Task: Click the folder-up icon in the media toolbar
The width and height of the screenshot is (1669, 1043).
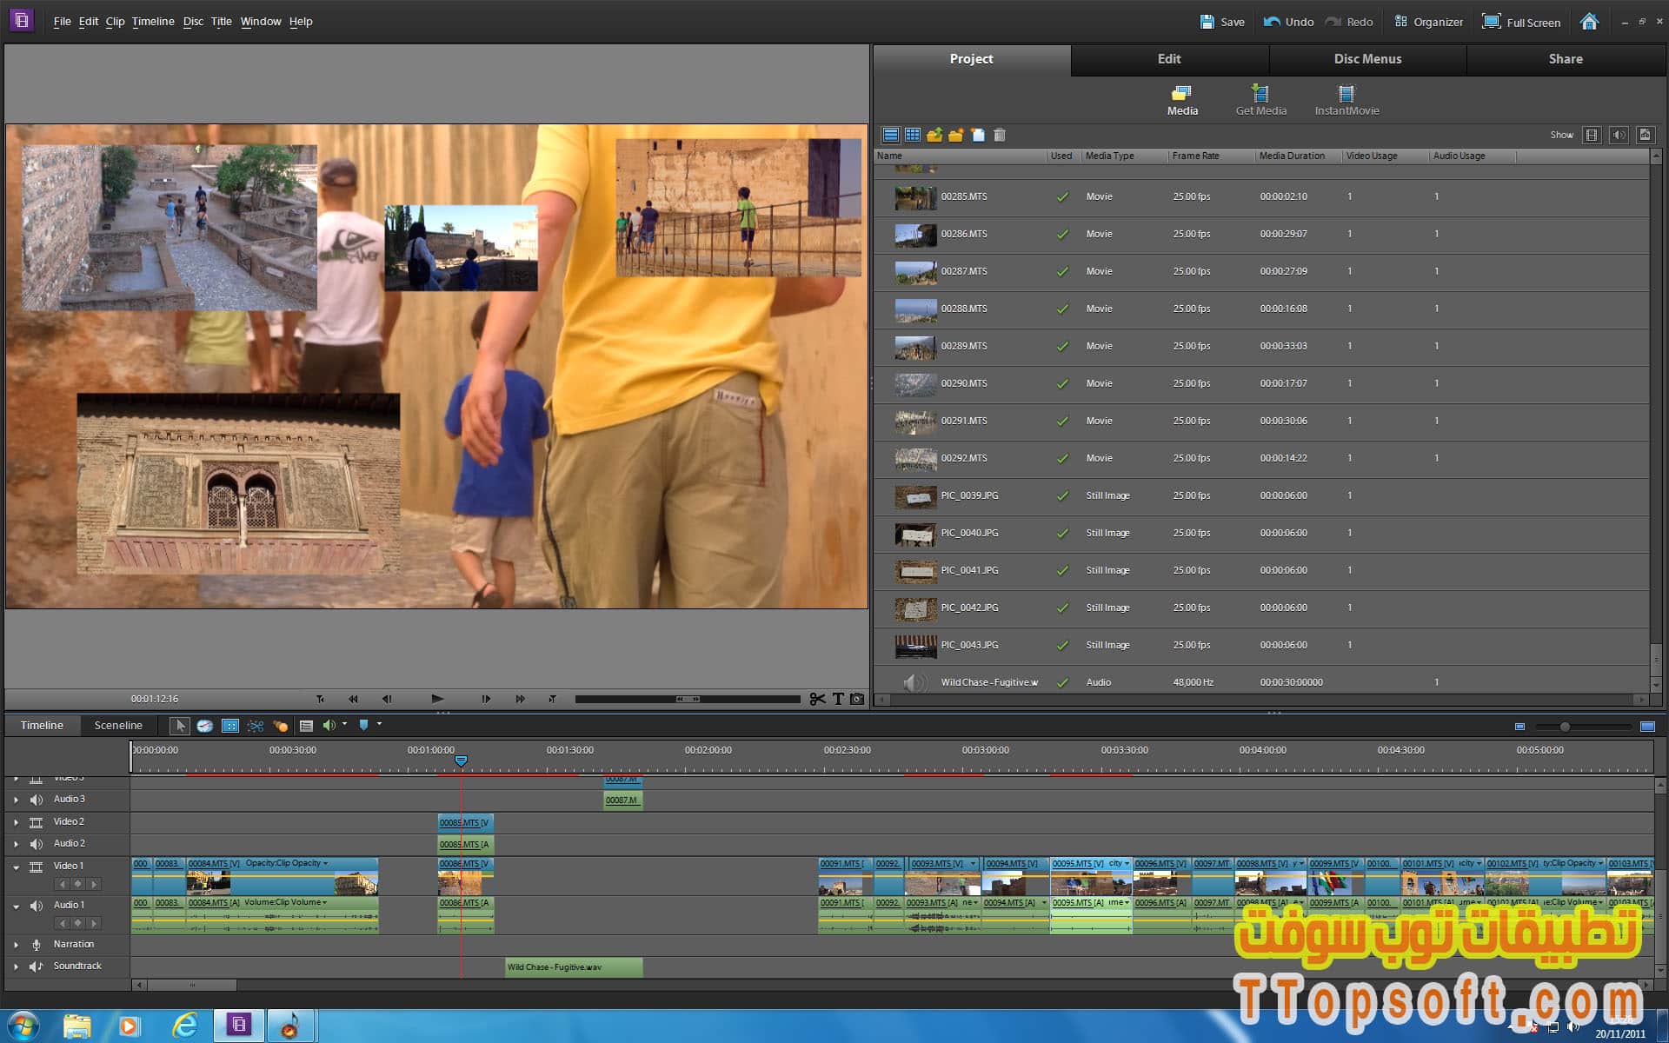Action: [934, 135]
